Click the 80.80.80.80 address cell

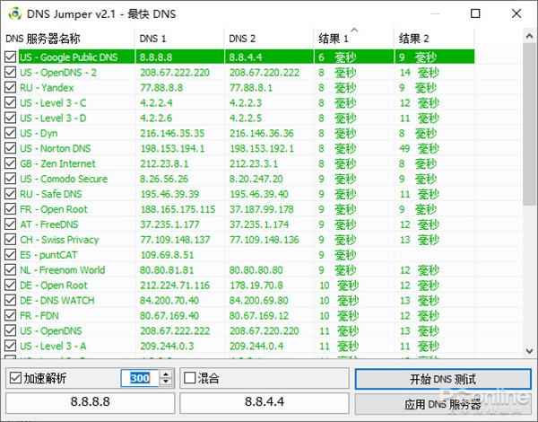(256, 269)
